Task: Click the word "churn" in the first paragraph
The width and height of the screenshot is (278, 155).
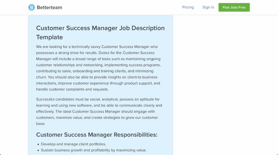Action: coord(41,77)
